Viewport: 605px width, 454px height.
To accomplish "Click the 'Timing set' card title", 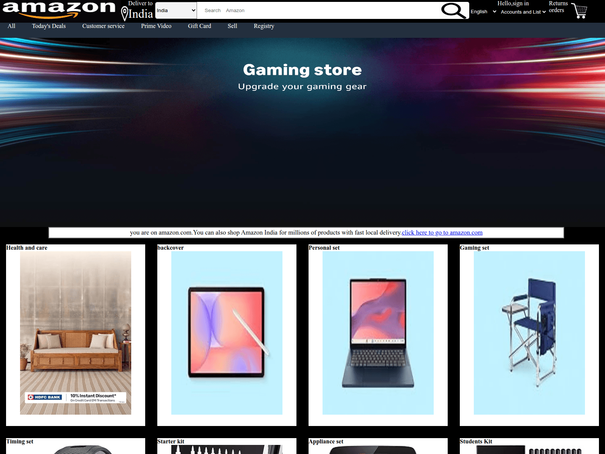I will pyautogui.click(x=20, y=442).
